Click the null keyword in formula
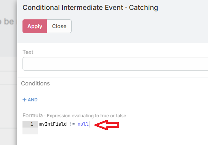The width and height of the screenshot is (208, 145). [x=83, y=124]
